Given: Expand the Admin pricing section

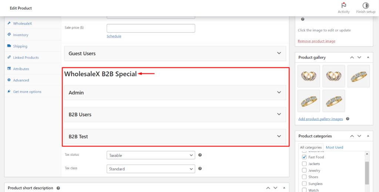Looking at the screenshot, I should pos(175,92).
